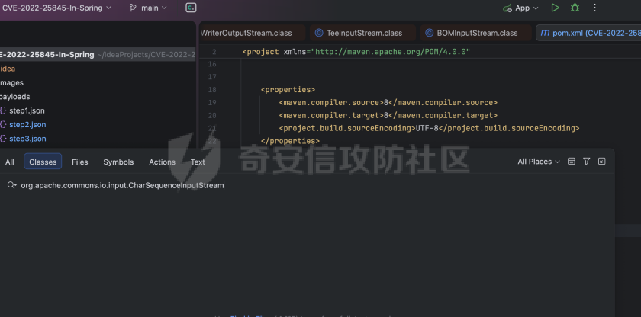641x317 pixels.
Task: Switch to the Files search tab
Action: (79, 162)
